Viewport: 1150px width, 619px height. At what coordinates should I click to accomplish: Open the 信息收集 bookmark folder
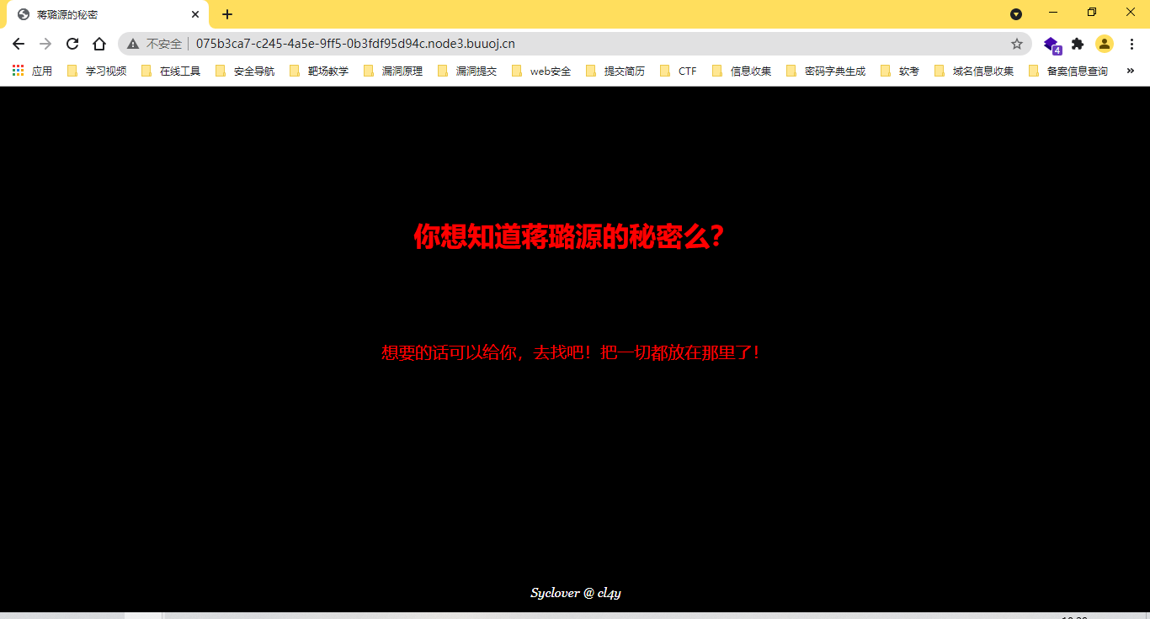(x=742, y=71)
